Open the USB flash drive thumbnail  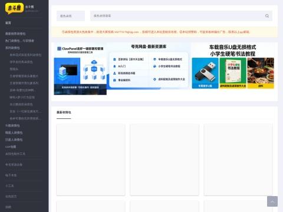(205, 73)
